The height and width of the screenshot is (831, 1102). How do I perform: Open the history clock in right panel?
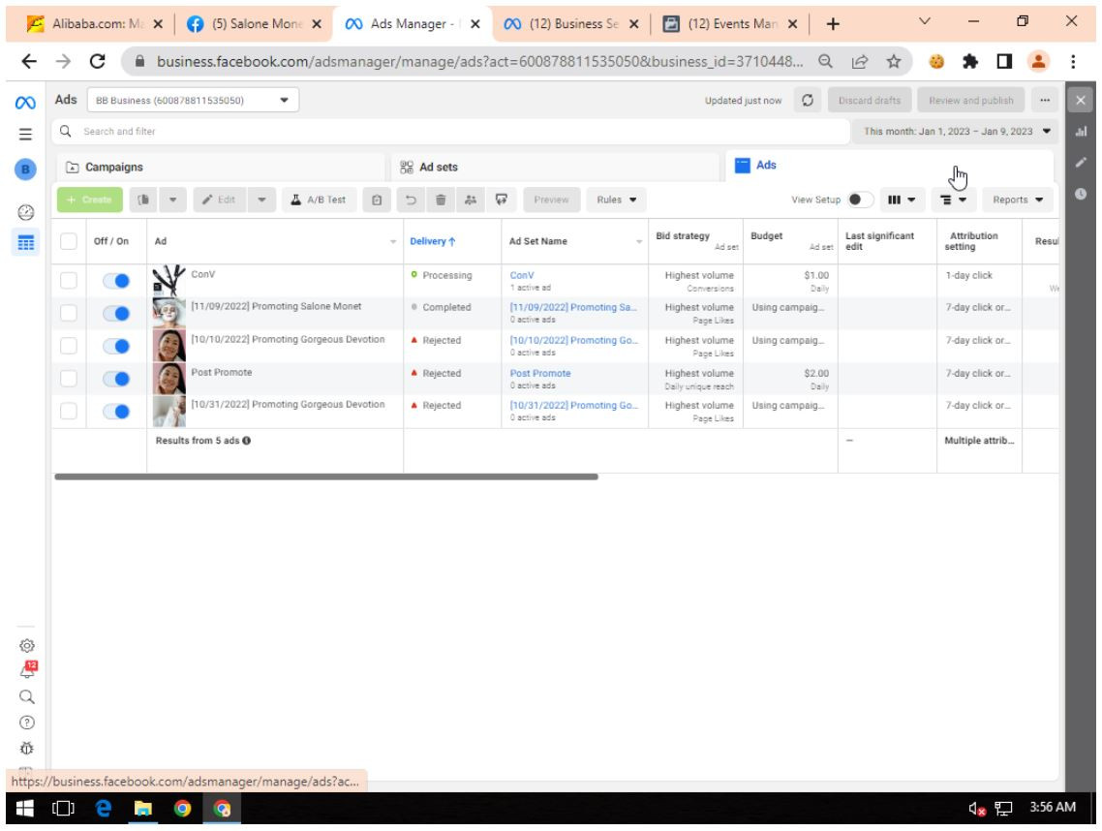[1081, 194]
